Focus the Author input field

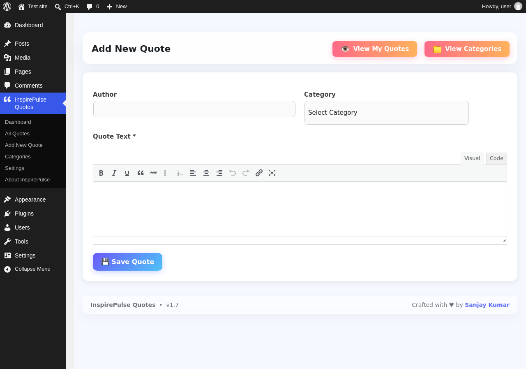[194, 109]
